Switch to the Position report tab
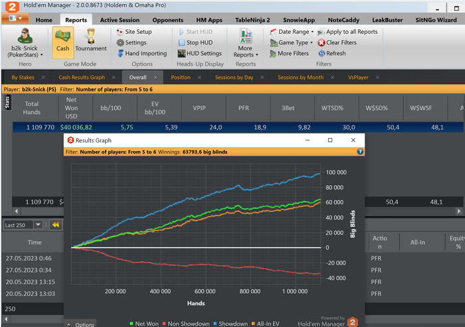Viewport: 465px width, 327px height. 181,78
